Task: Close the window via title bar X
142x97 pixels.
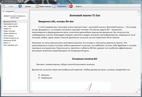Action: pos(138,1)
